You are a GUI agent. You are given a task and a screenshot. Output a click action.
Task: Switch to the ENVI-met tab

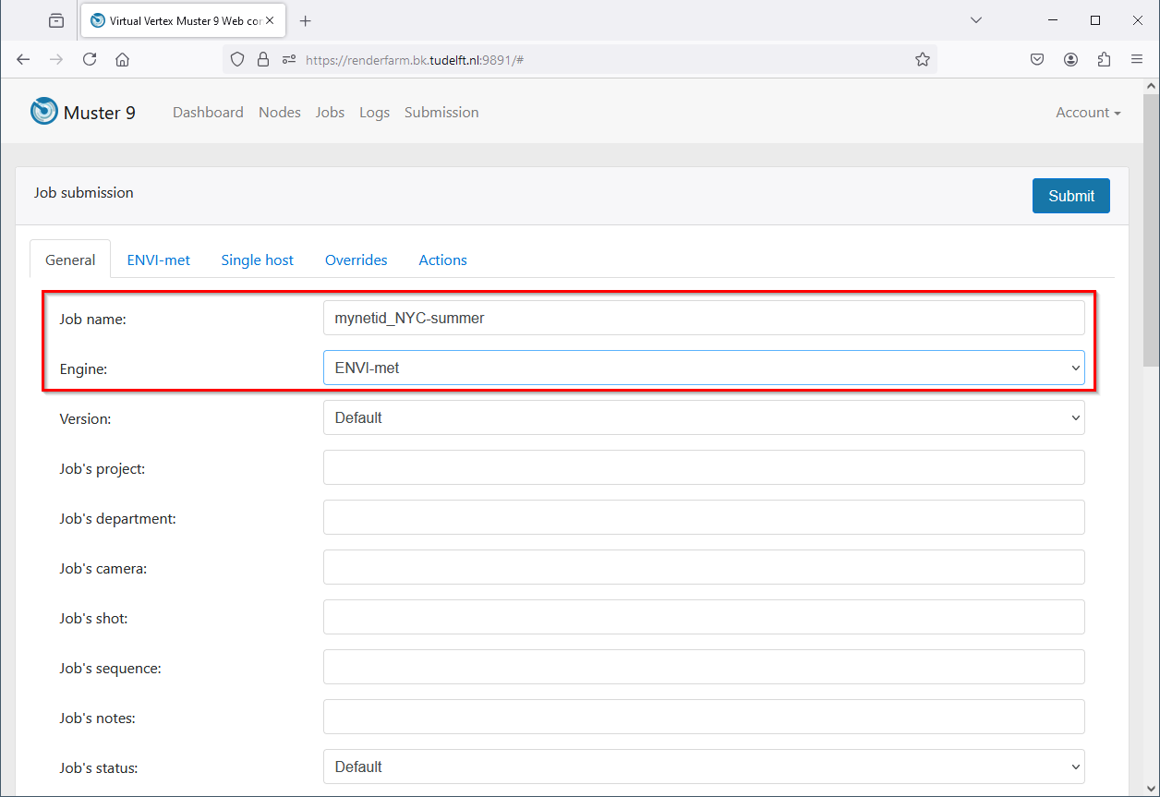pos(158,260)
